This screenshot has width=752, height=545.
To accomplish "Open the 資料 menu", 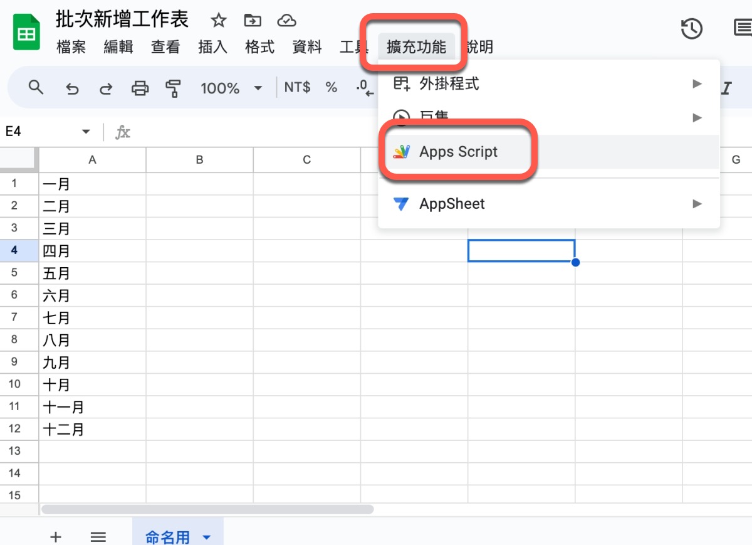I will 307,47.
